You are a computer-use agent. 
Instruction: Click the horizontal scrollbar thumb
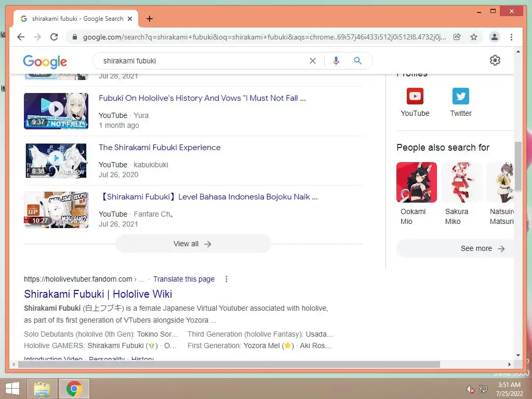tap(229, 364)
